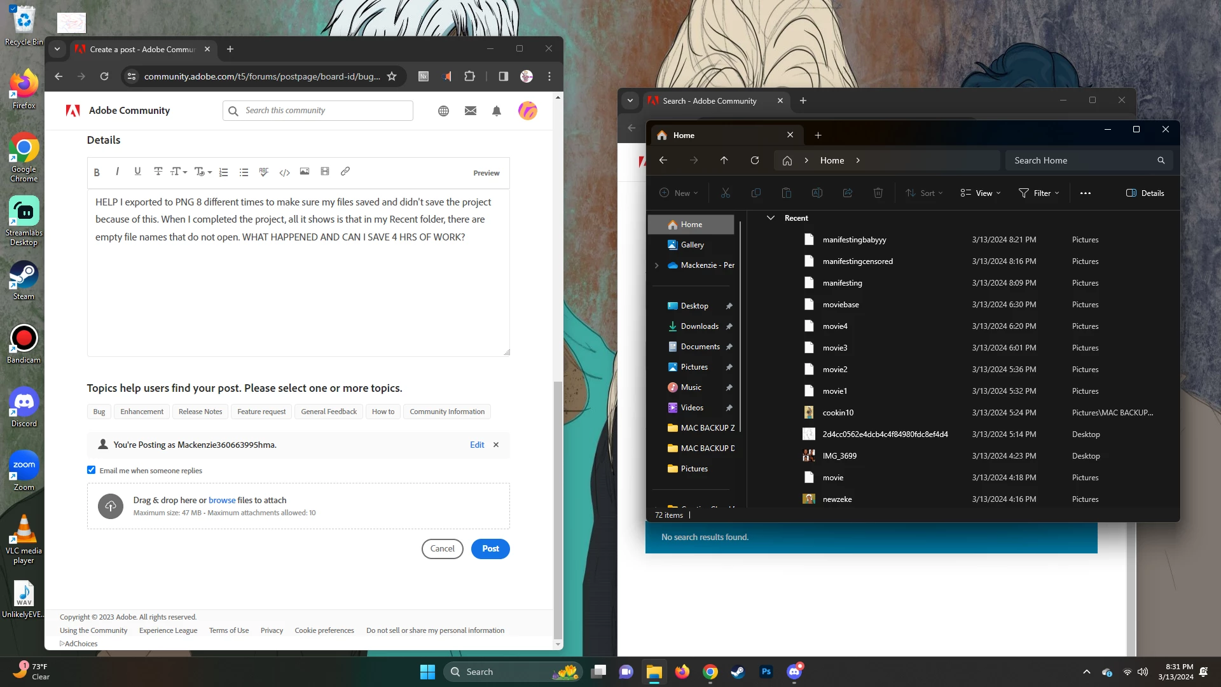Open the font size dropdown
The image size is (1221, 687).
click(x=179, y=172)
